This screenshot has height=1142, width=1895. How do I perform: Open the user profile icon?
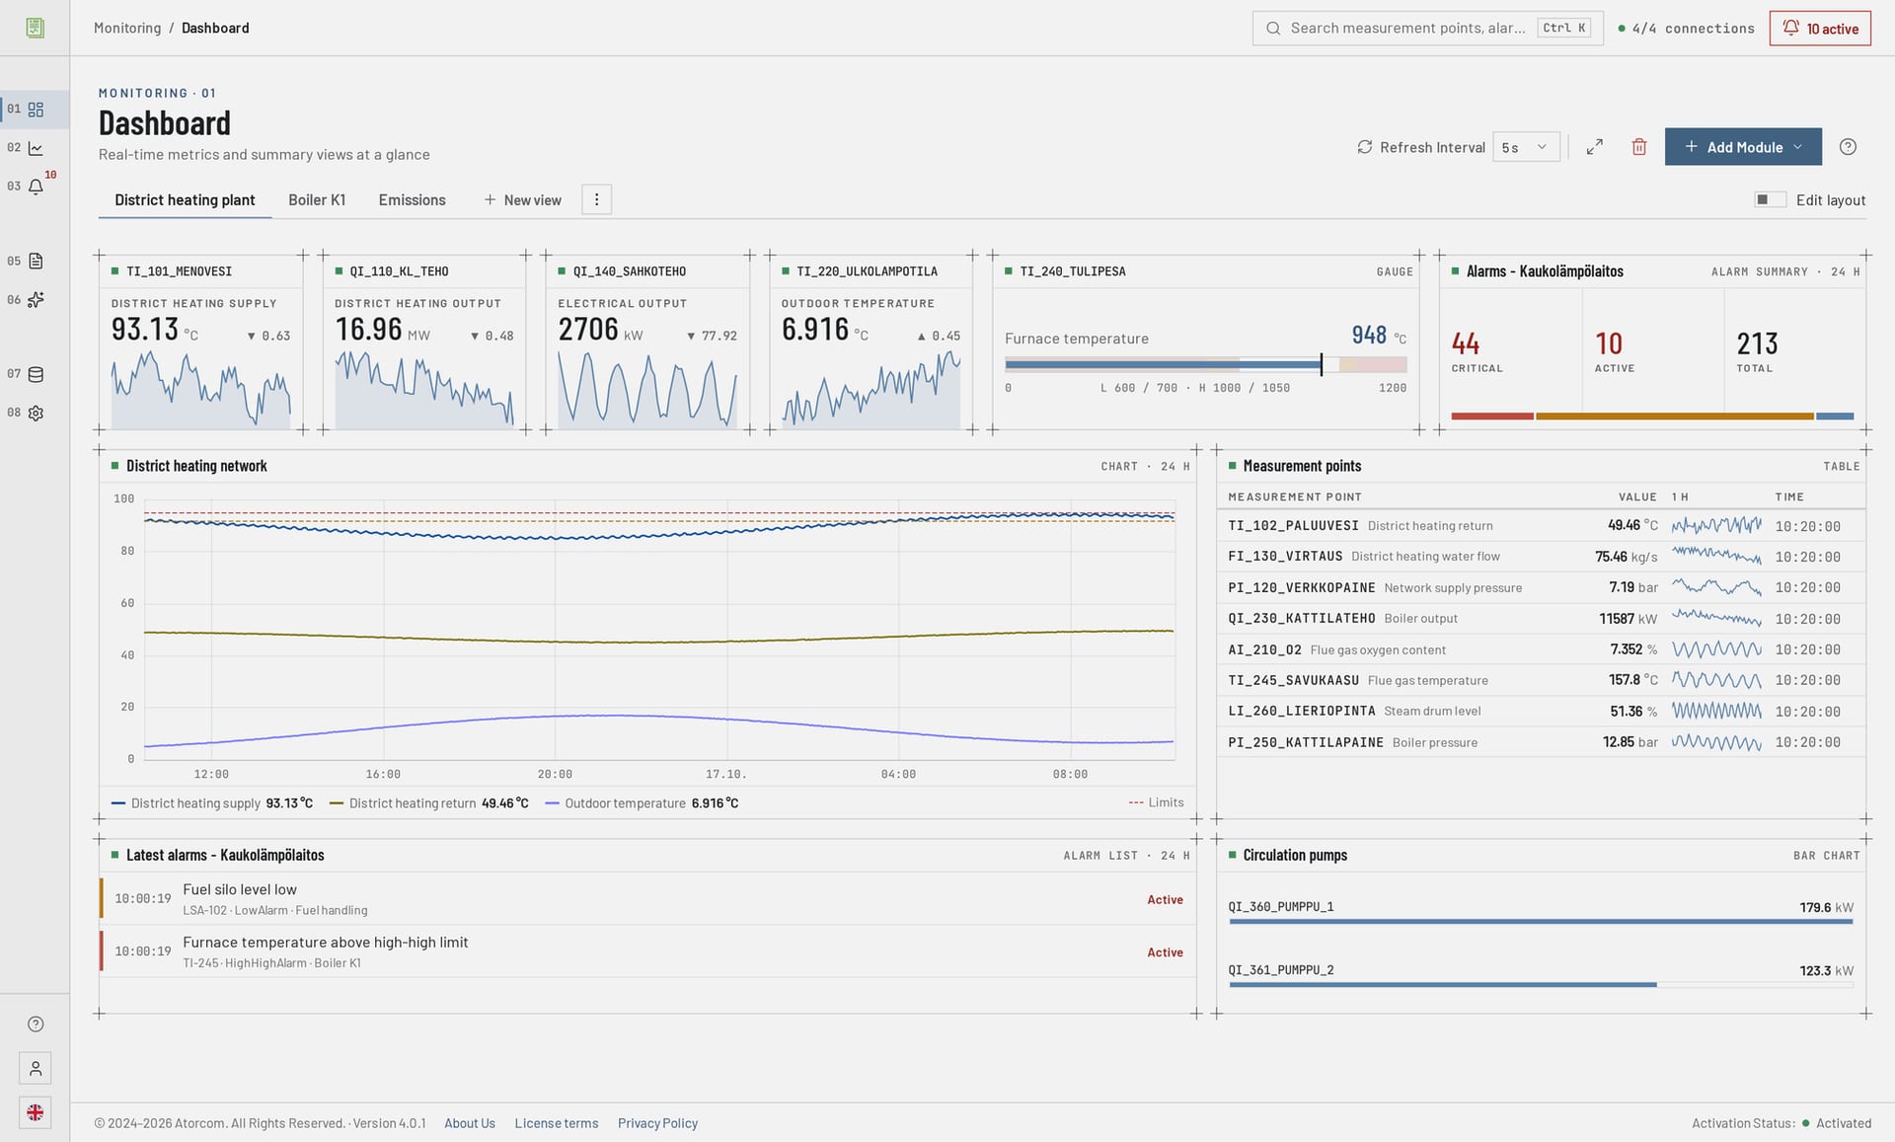coord(36,1069)
